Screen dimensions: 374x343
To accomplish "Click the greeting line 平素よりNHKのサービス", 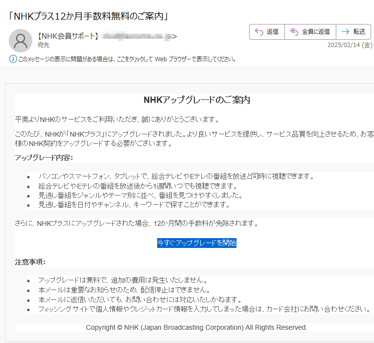I will point(117,120).
